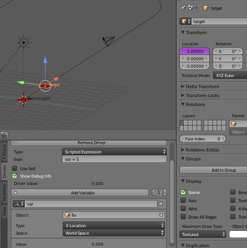Open the World Space dropdown
The width and height of the screenshot is (247, 248).
pos(114,233)
